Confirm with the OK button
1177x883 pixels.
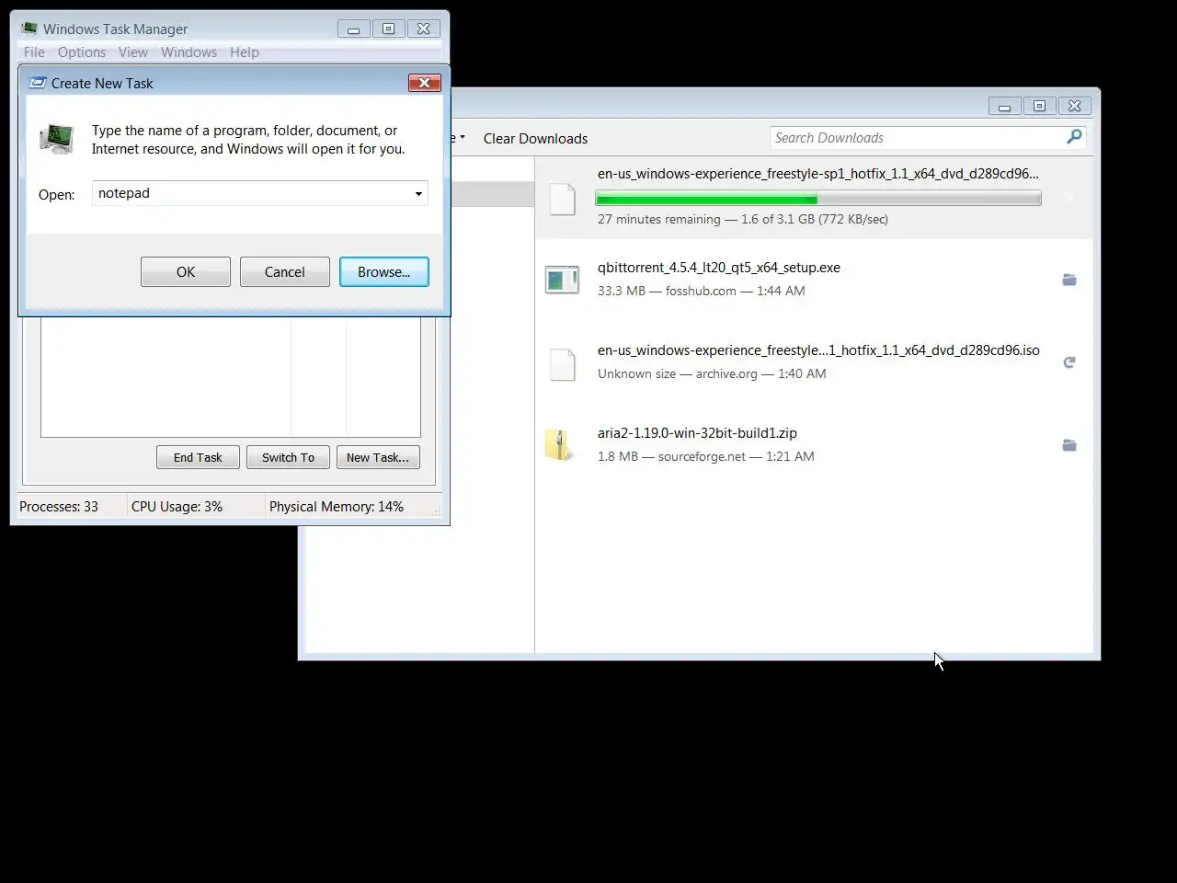(186, 271)
